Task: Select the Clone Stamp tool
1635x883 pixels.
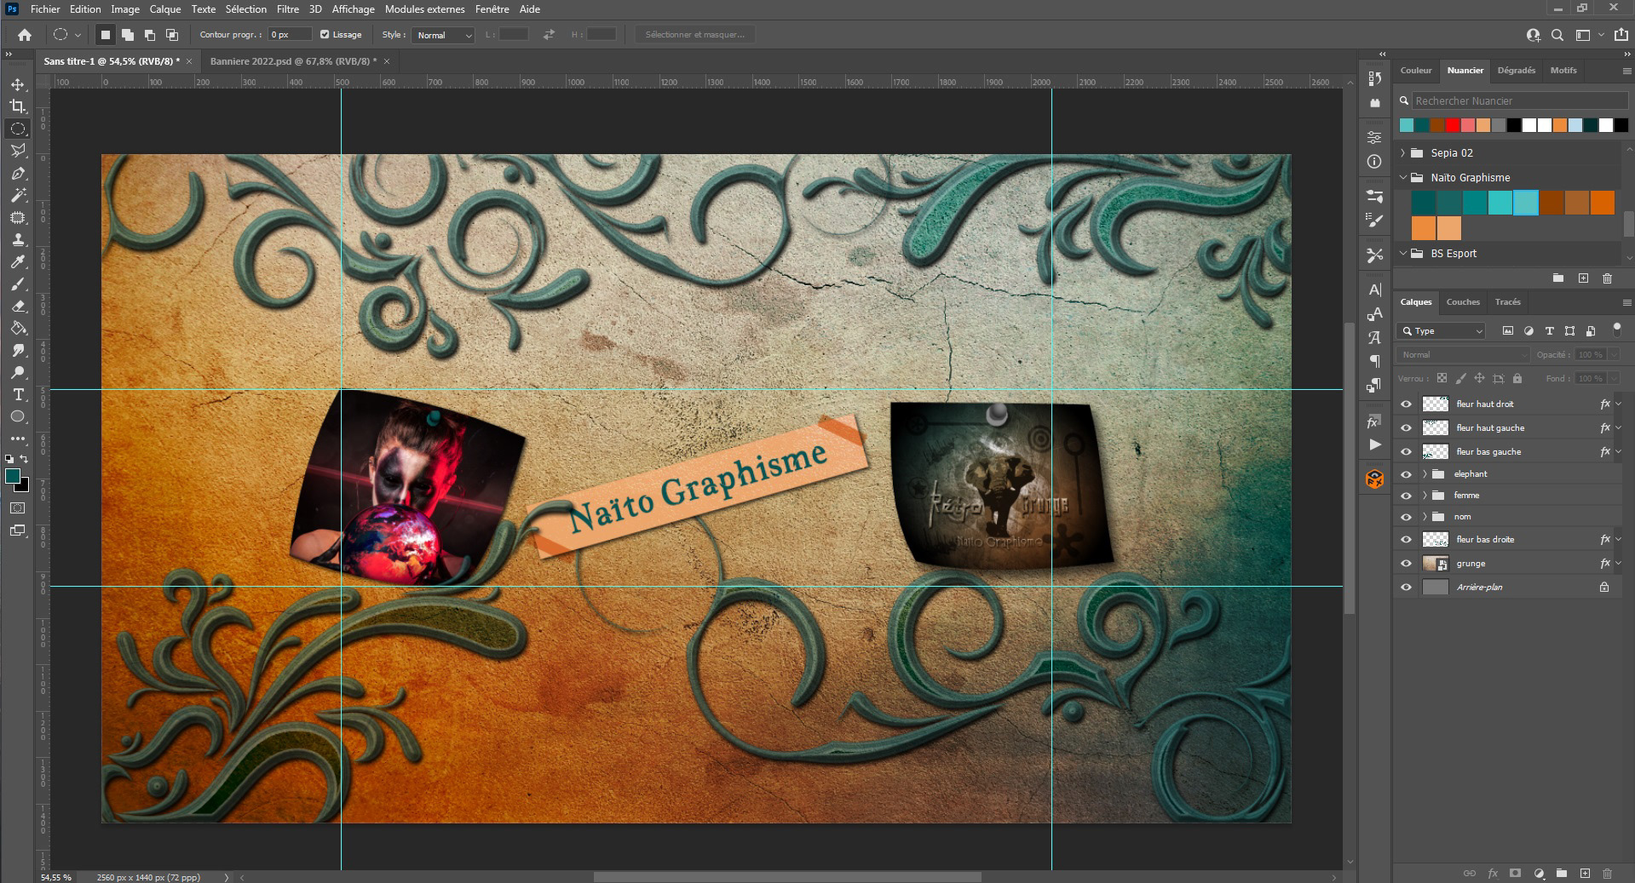Action: click(18, 239)
